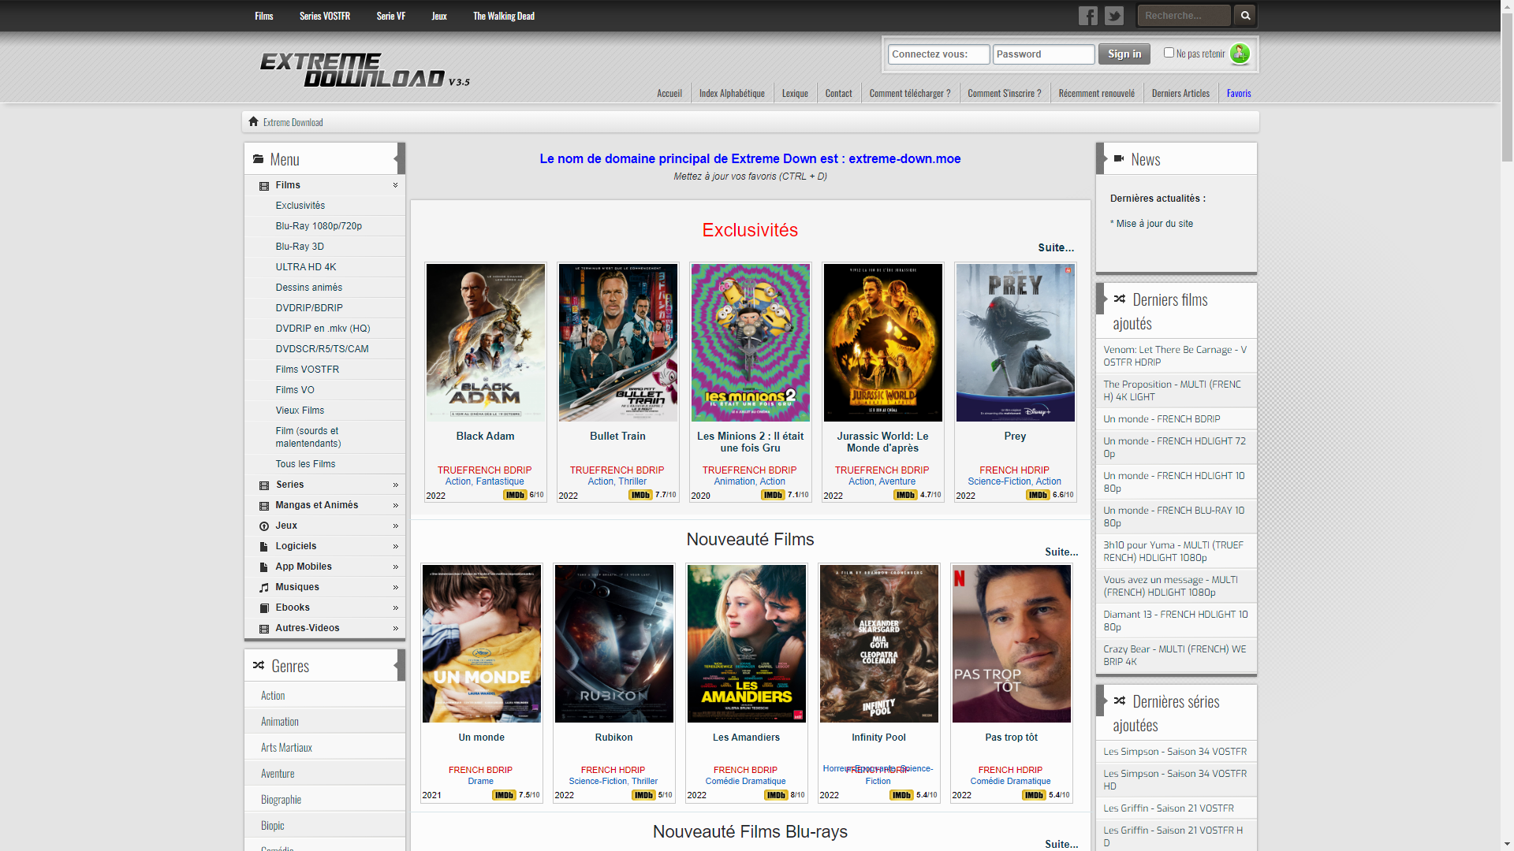Open the Les Minions 2 poster
Screen dimensions: 1514x851
pos(750,343)
